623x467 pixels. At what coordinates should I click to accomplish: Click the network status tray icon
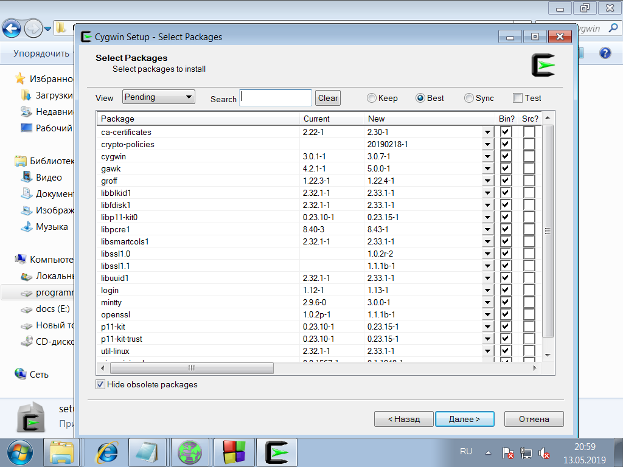[527, 453]
